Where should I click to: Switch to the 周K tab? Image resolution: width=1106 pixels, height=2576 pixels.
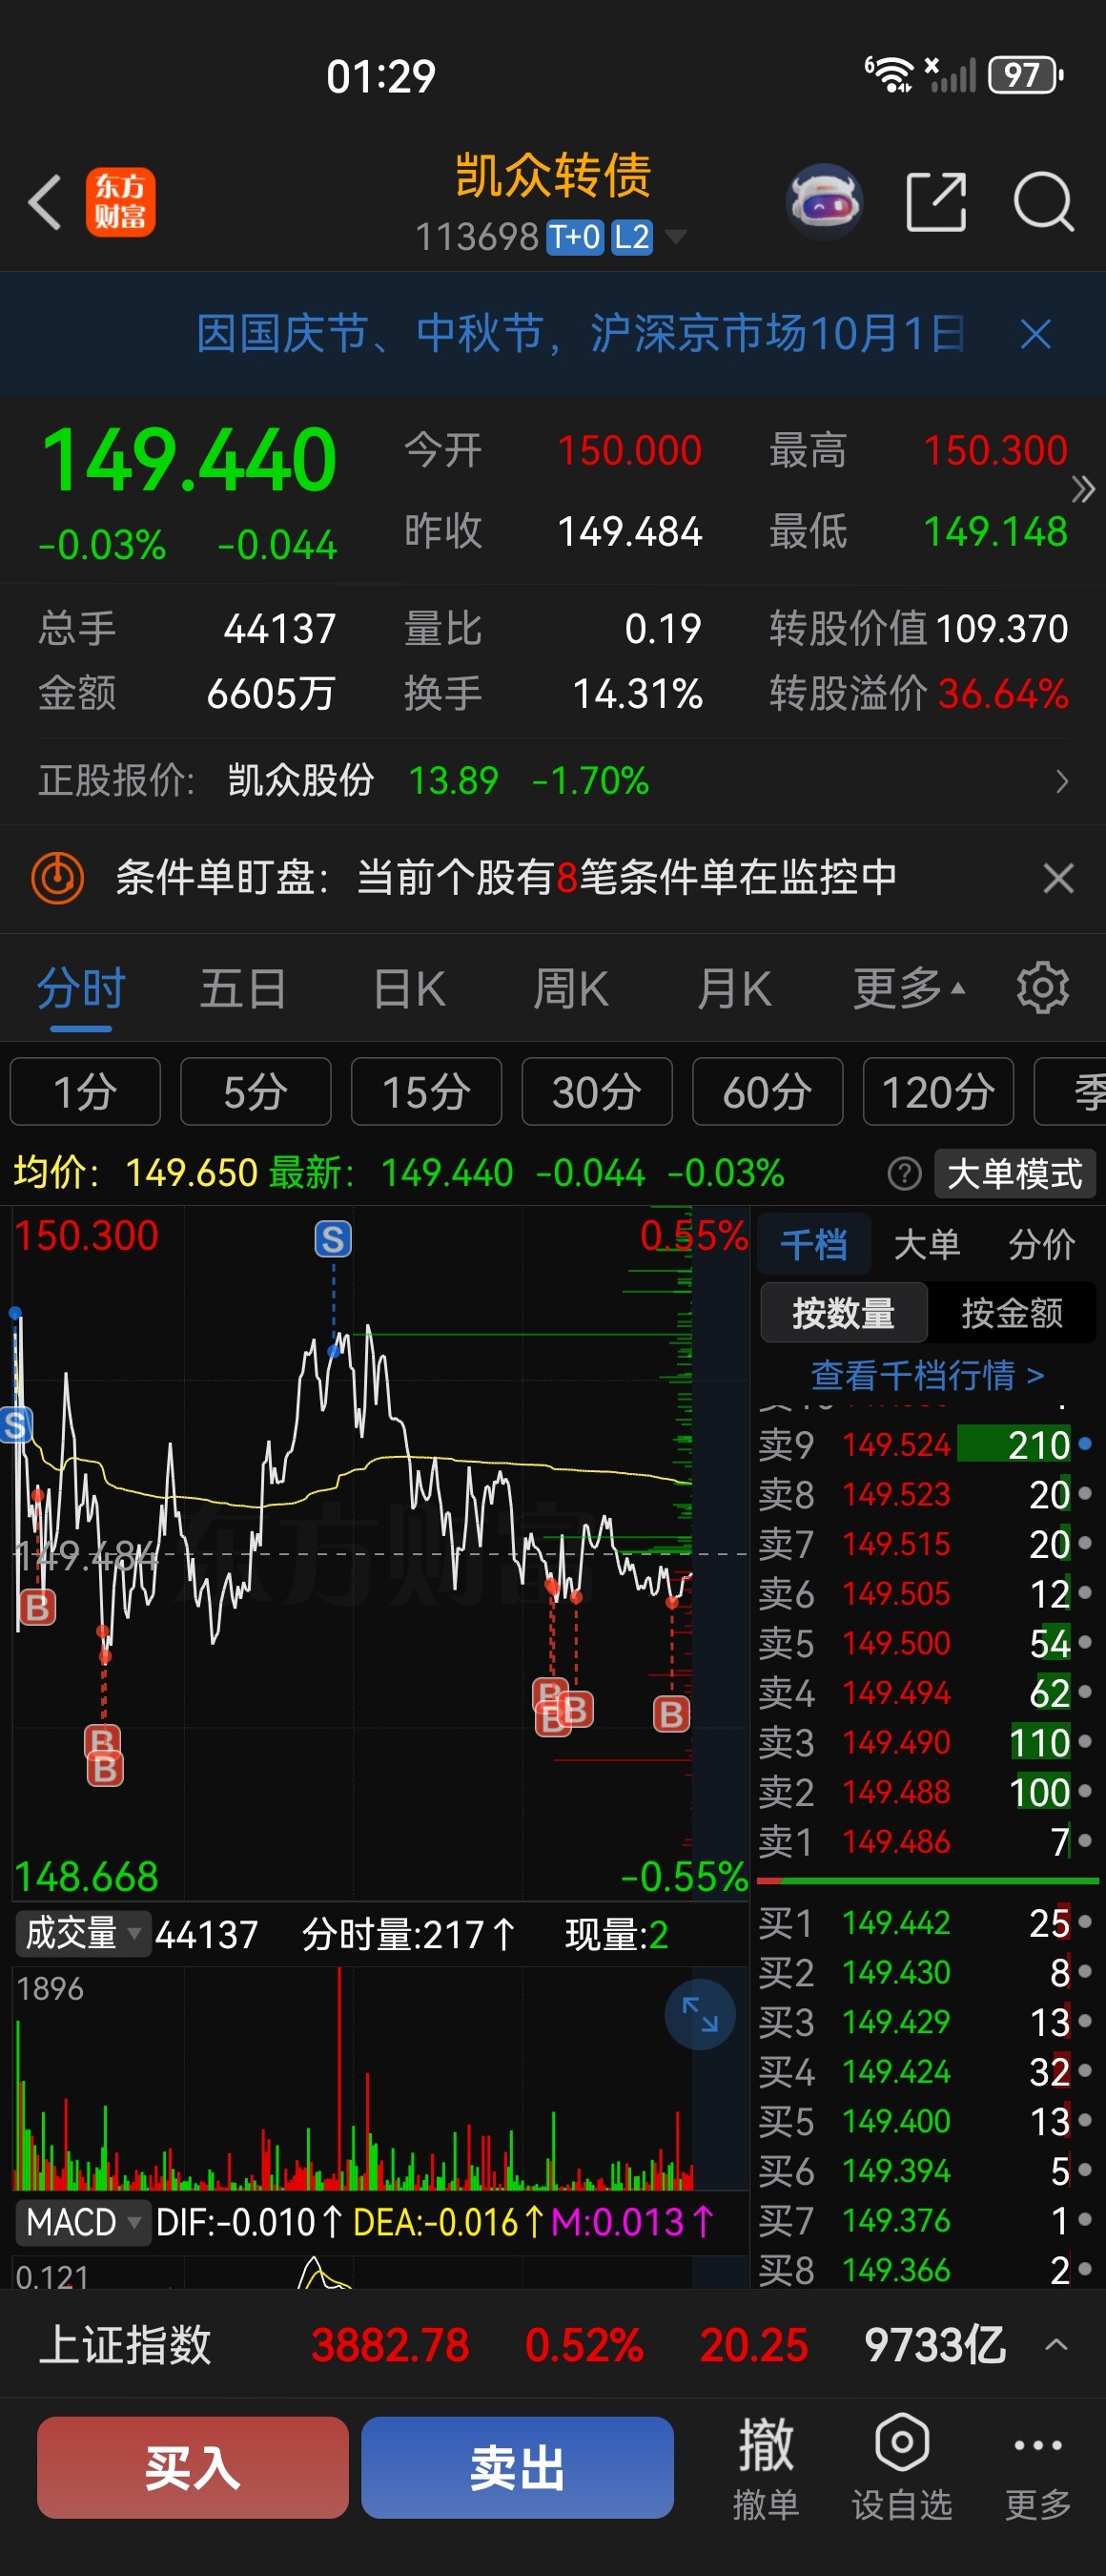click(x=570, y=989)
